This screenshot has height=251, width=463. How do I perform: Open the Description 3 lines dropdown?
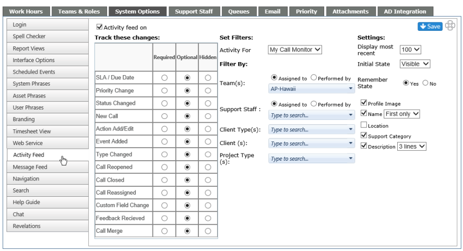pyautogui.click(x=412, y=146)
